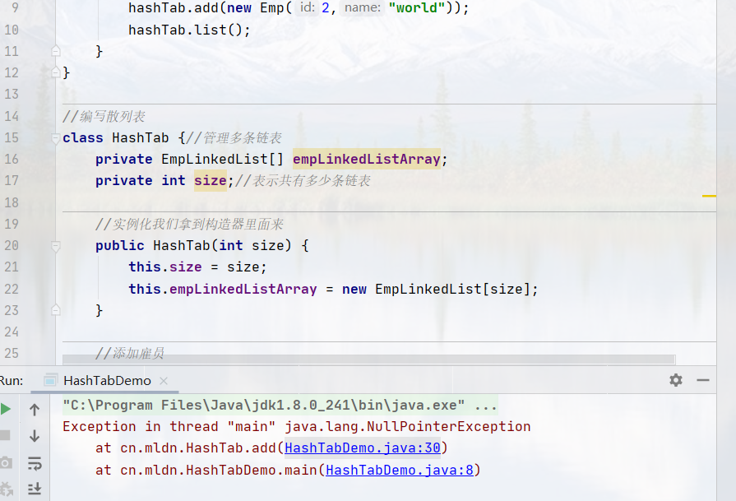Click the NullPointerException error text

pos(407,426)
